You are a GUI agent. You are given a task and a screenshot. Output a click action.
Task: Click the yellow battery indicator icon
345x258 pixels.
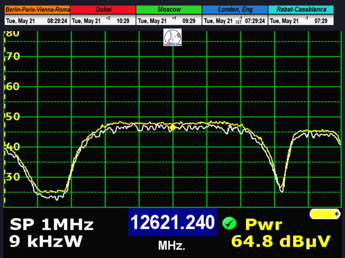pos(325,214)
